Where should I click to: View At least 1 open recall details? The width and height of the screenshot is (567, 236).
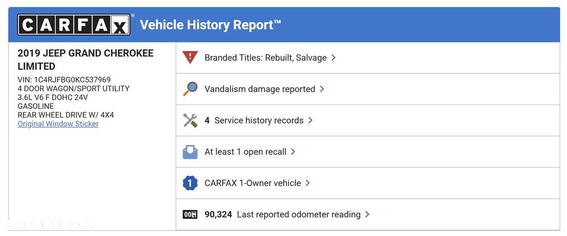click(246, 152)
